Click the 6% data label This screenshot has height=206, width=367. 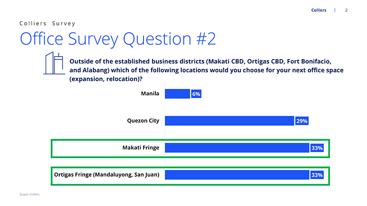click(196, 94)
